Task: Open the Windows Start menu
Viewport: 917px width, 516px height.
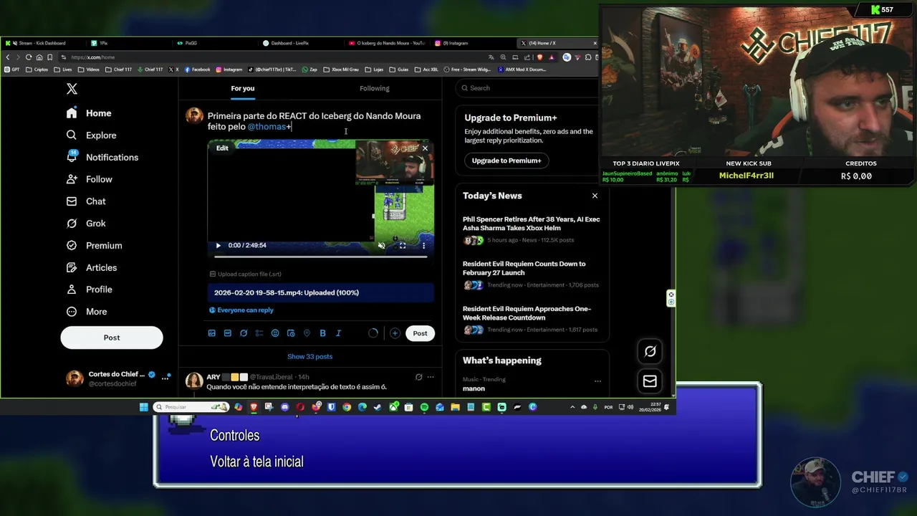Action: click(x=144, y=407)
